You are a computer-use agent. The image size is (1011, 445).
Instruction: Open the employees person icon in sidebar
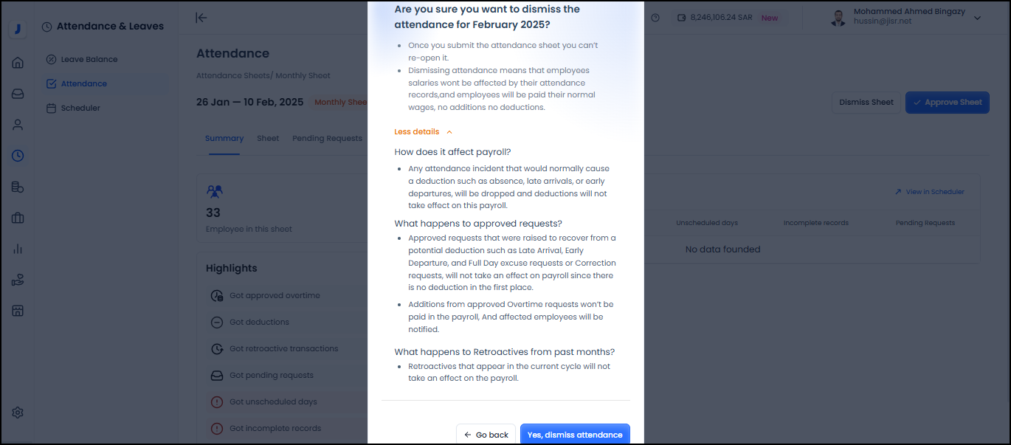pos(18,125)
